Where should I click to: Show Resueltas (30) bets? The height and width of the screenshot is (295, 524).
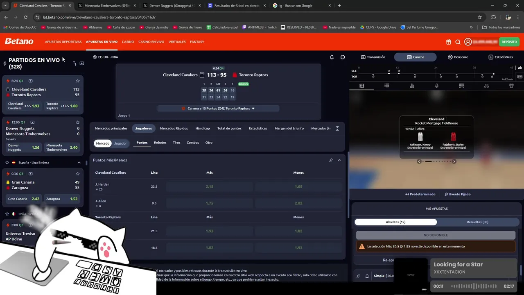coord(477,222)
